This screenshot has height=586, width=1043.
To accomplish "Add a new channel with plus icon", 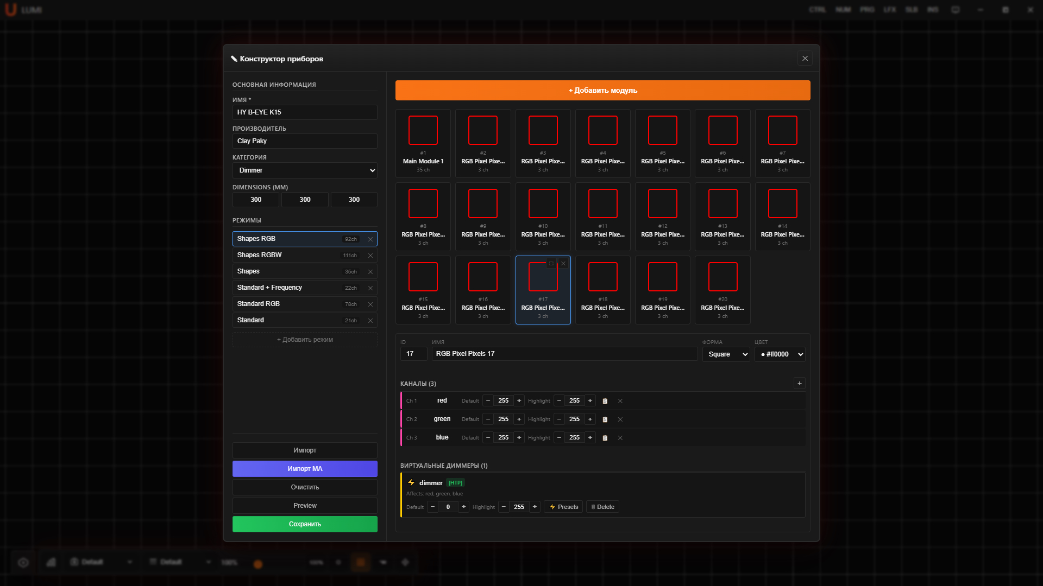I will point(799,383).
